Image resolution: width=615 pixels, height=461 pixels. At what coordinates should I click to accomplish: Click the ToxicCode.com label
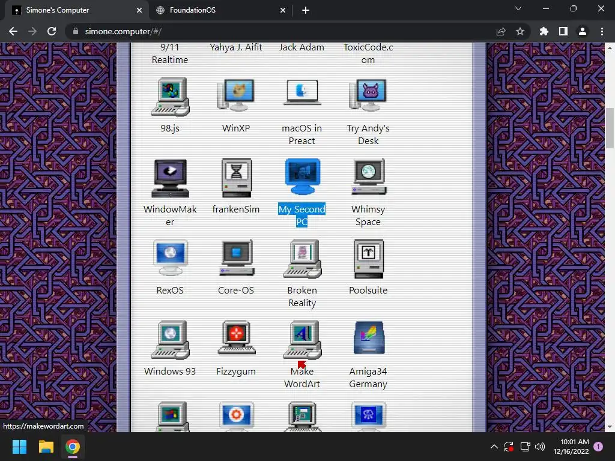368,53
